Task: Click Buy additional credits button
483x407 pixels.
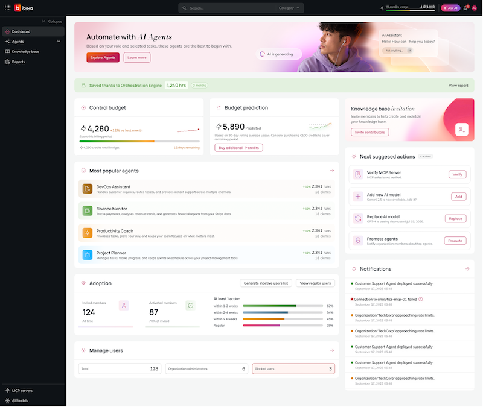Action: pos(238,148)
